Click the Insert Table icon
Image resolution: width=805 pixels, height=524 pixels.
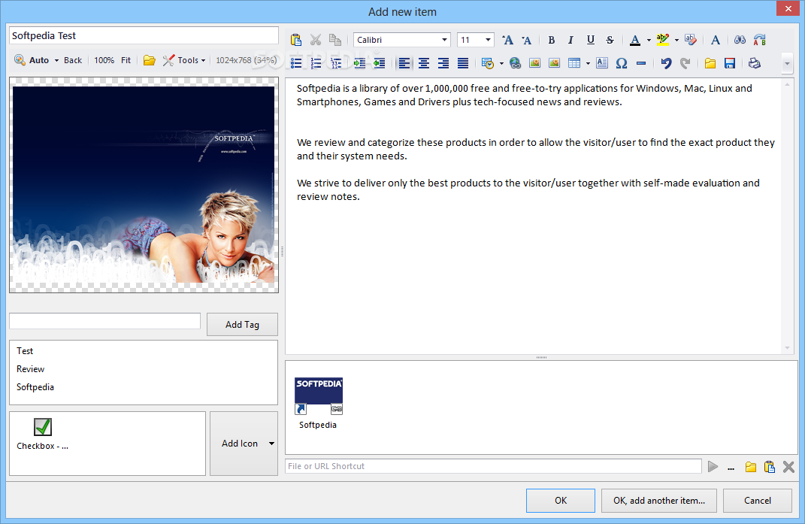point(574,62)
